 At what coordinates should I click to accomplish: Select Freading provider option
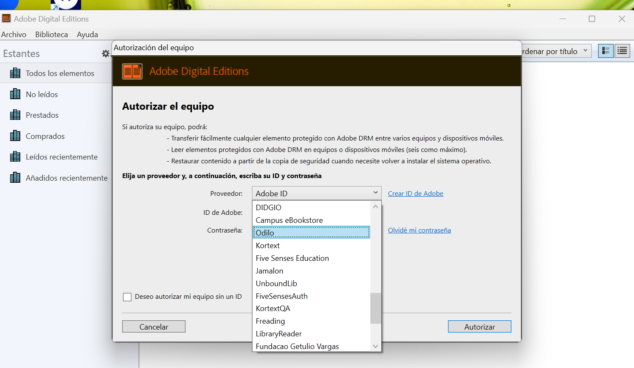(312, 321)
